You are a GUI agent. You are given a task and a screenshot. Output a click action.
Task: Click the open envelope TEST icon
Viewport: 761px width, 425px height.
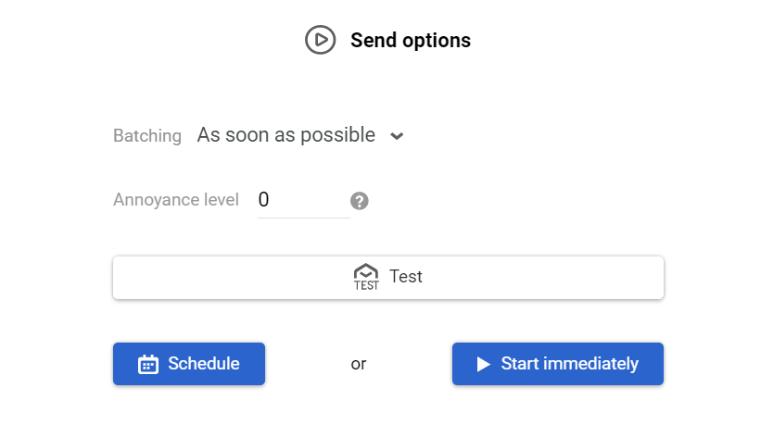coord(366,277)
